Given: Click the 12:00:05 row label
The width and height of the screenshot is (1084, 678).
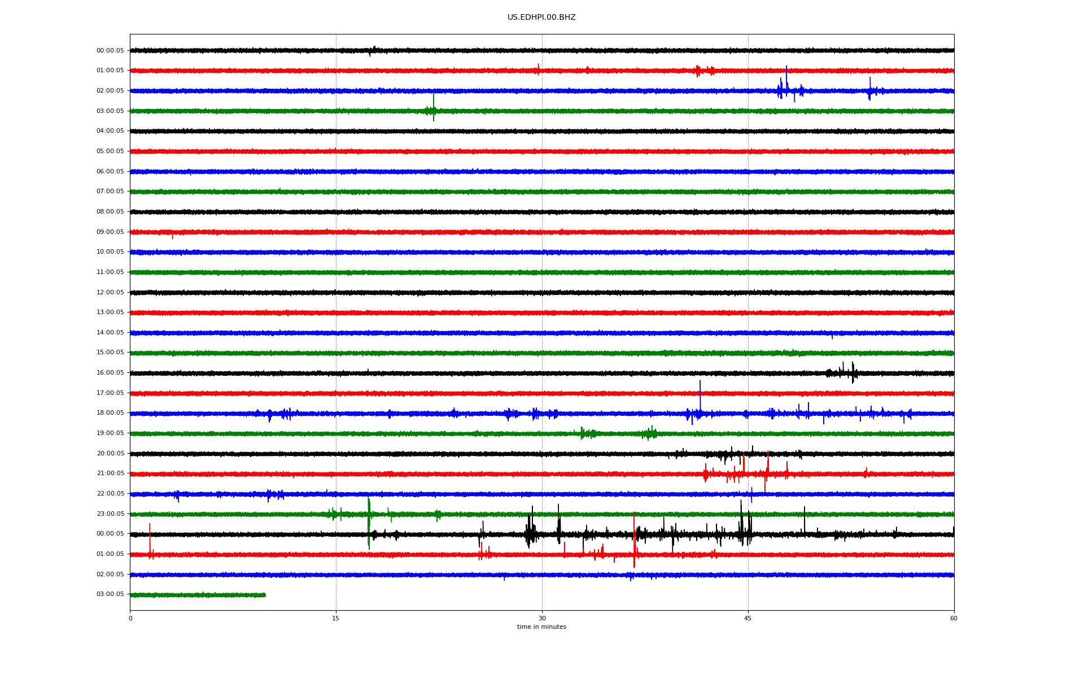Looking at the screenshot, I should 110,293.
